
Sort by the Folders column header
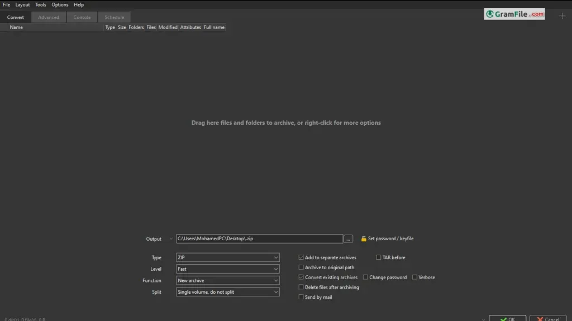click(x=136, y=27)
